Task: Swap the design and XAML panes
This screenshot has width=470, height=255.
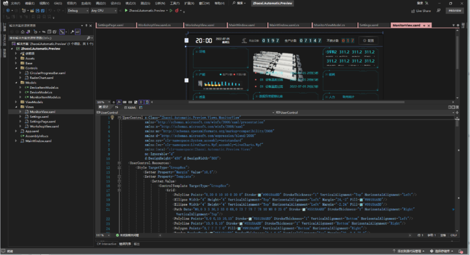Action: coord(117,107)
